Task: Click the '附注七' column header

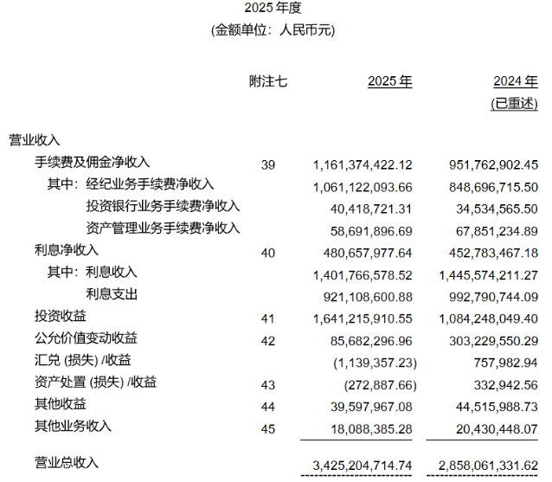Action: point(268,81)
